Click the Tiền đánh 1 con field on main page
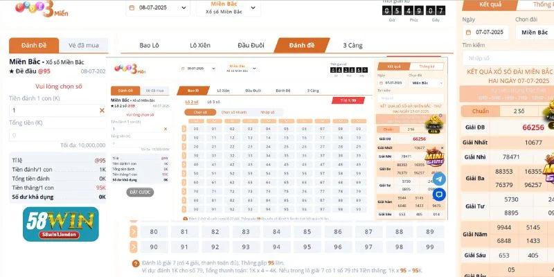Viewport: 554px width, 277px height. tap(57, 111)
